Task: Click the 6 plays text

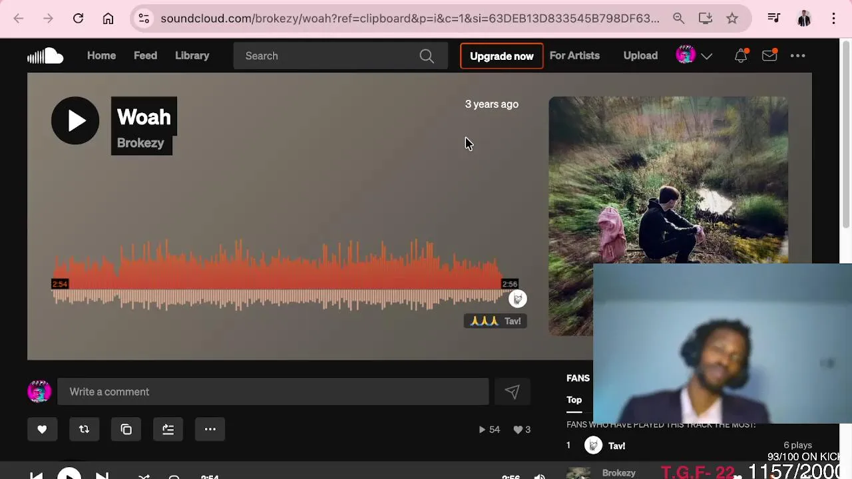Action: coord(797,445)
